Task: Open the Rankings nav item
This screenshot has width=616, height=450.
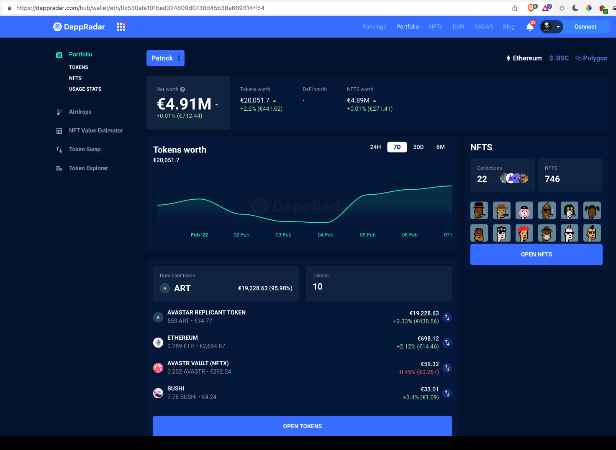Action: coord(374,27)
